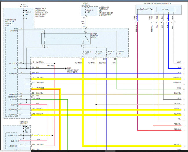The image size is (188, 152).
Task: Click the B6 terminal under Fuse 51
Action: (84, 18)
